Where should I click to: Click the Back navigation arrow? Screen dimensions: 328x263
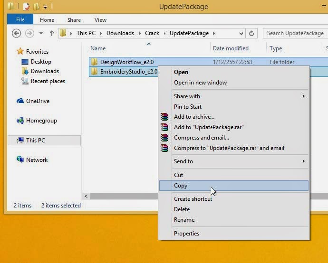pos(16,33)
